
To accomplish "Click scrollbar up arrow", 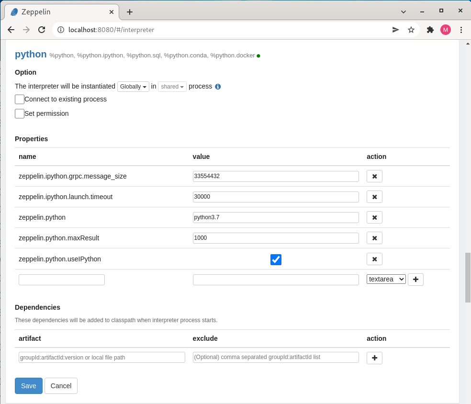I will (468, 44).
